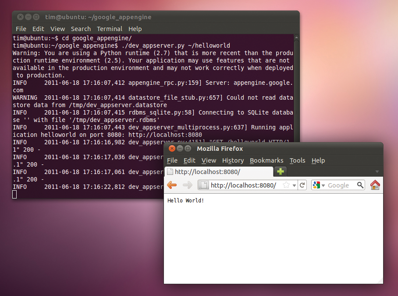Open the search engine selection dropdown

point(323,185)
